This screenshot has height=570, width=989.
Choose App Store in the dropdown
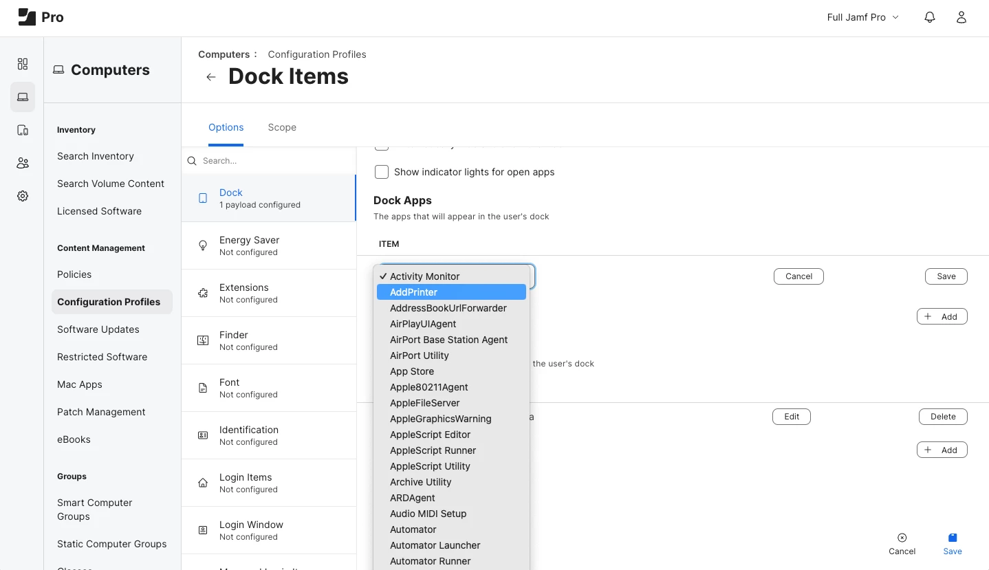point(451,371)
